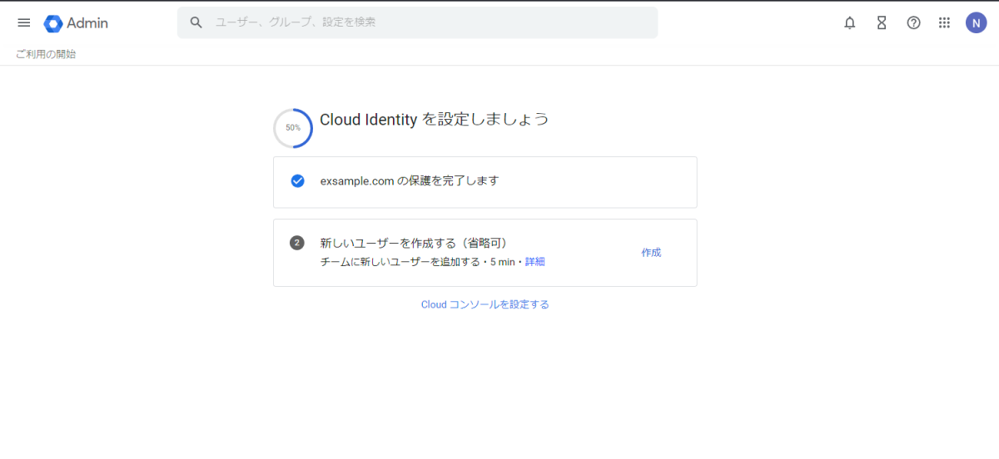The height and width of the screenshot is (459, 999).
Task: Open the 詳細 link
Action: coord(534,262)
